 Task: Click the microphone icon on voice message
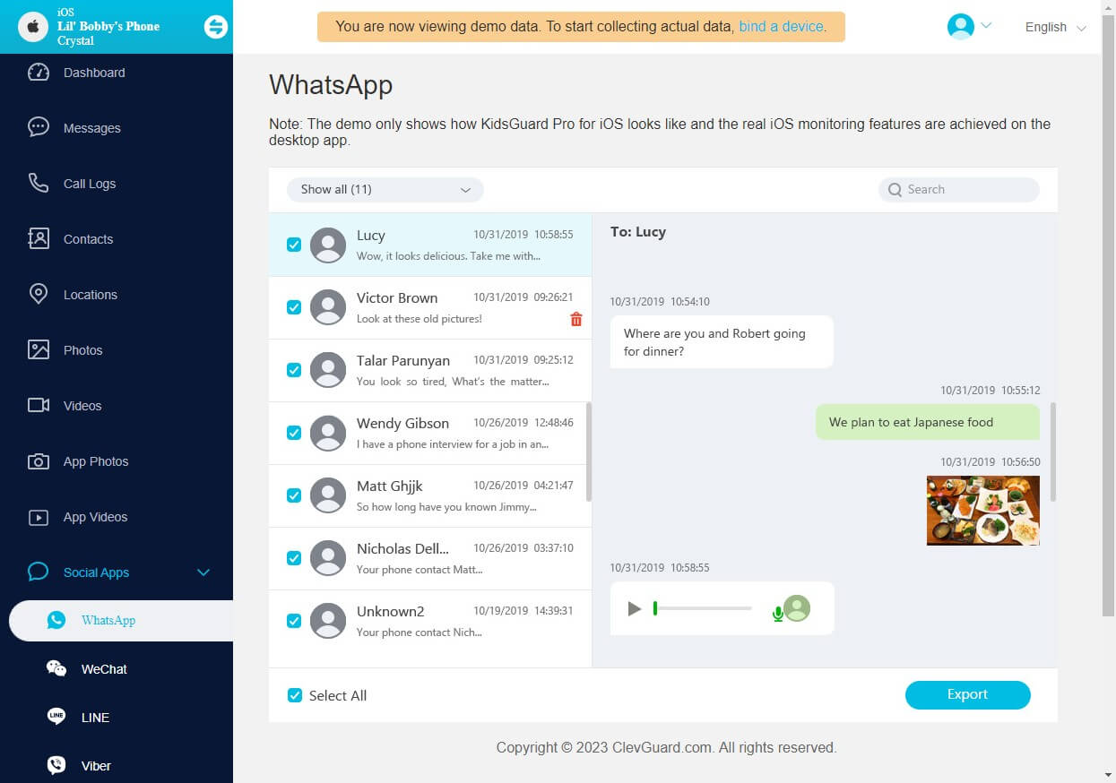[777, 614]
